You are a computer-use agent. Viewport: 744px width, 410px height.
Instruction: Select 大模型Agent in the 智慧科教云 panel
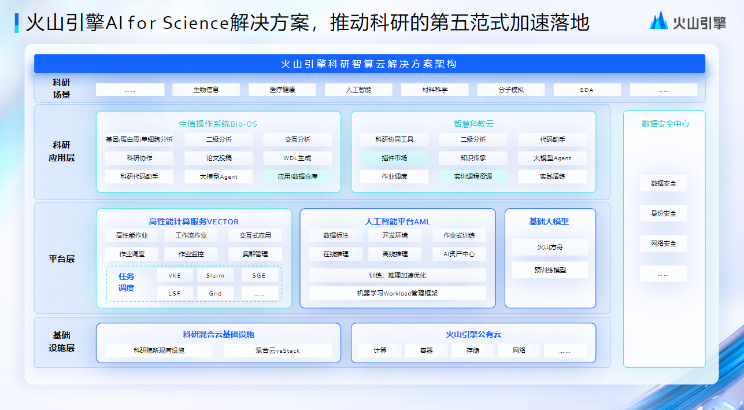point(553,158)
